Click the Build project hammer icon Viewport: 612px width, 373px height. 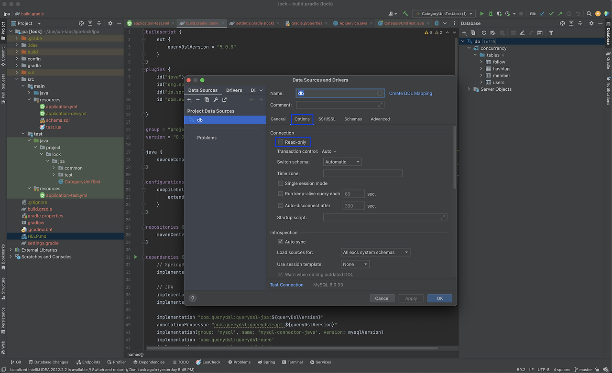point(405,14)
